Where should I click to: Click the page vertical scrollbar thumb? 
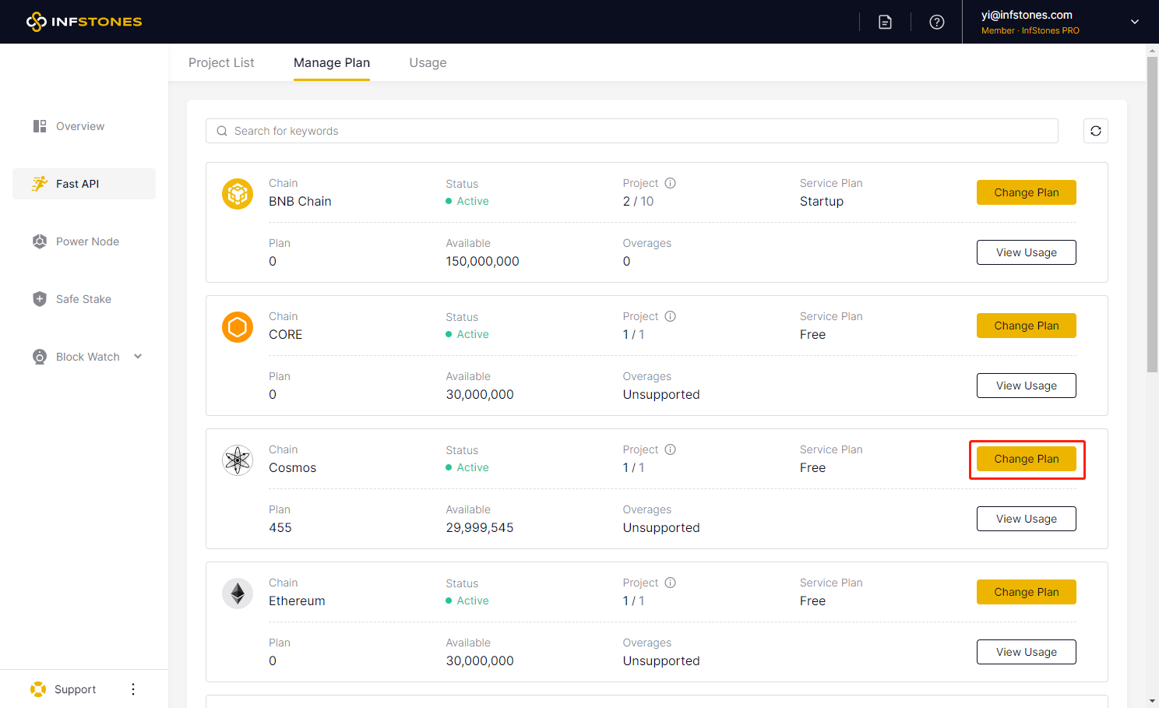click(1153, 214)
